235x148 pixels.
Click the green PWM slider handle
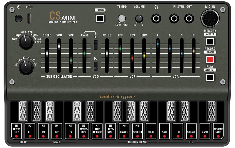[x=84, y=53]
